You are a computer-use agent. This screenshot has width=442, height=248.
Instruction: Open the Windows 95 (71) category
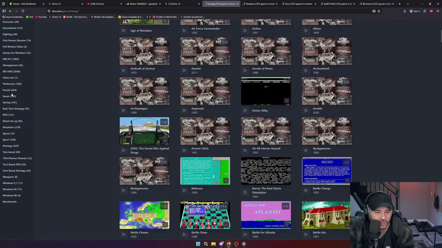pyautogui.click(x=12, y=189)
